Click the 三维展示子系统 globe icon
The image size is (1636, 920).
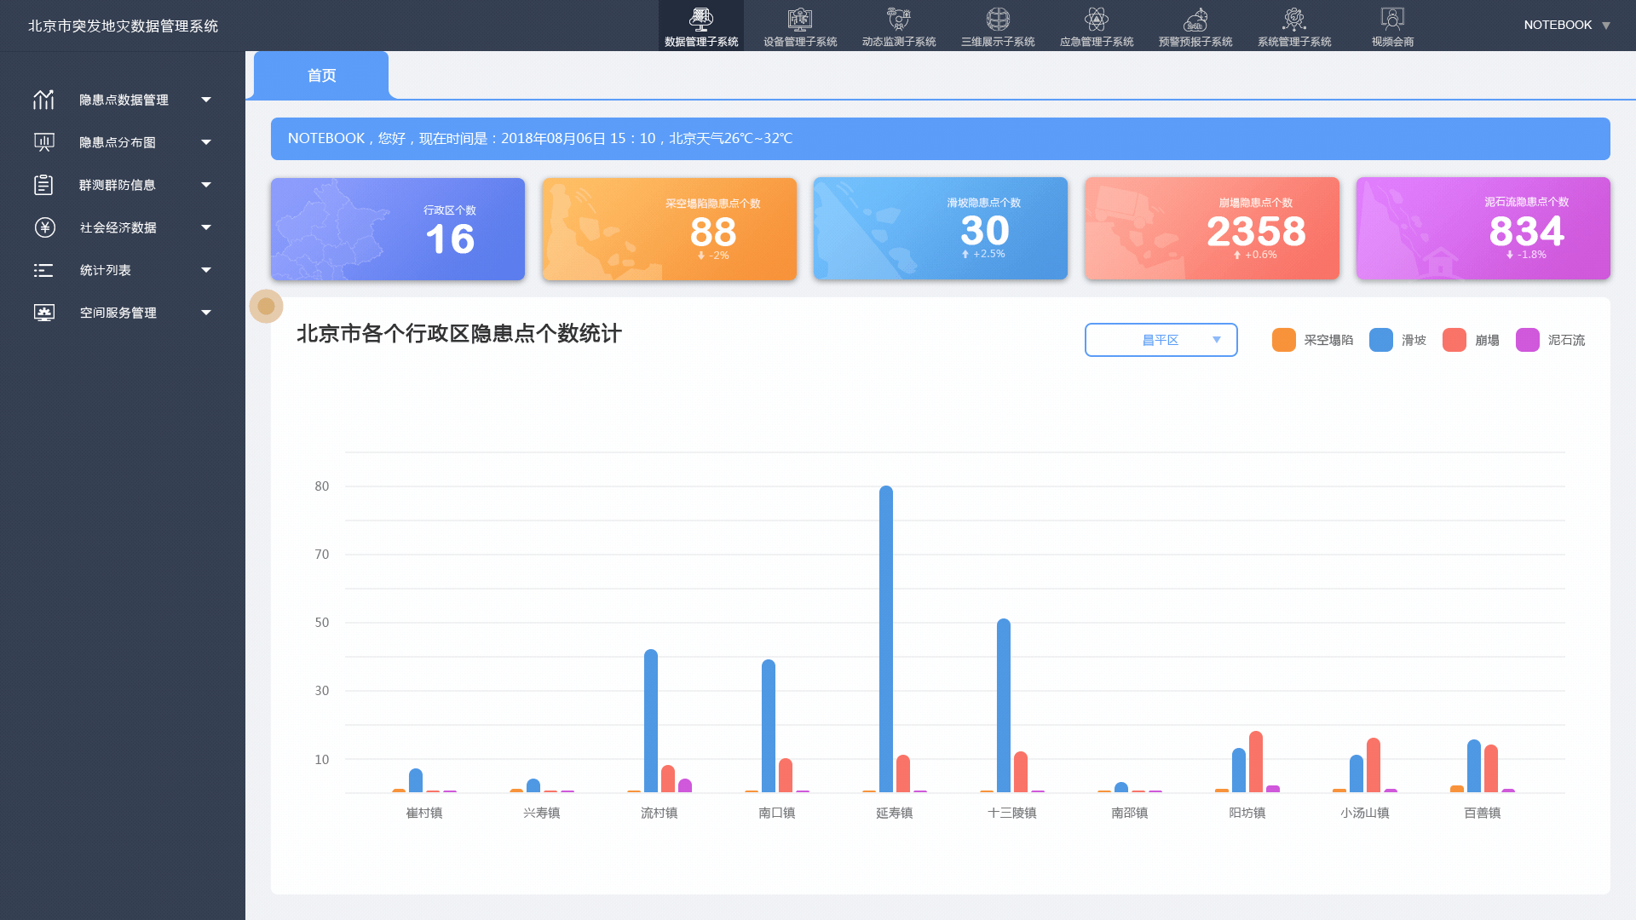click(x=997, y=21)
